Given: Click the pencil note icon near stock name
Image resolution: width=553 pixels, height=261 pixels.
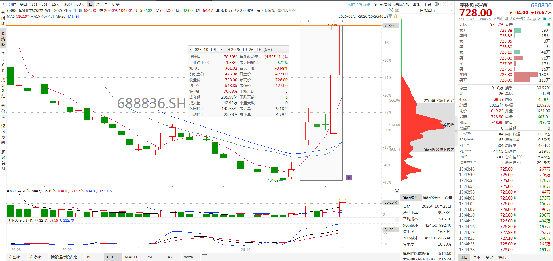Looking at the screenshot, I should (539, 19).
